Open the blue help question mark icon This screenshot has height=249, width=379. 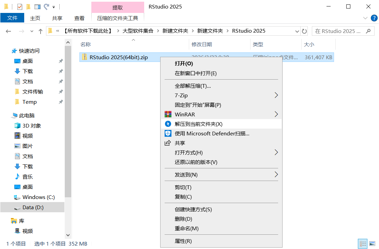coord(374,18)
